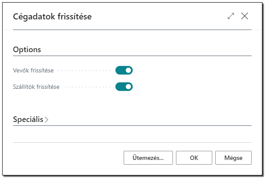This screenshot has width=265, height=178.
Task: Click the dotted leader after Szállítók frissítése
Action: pos(88,87)
